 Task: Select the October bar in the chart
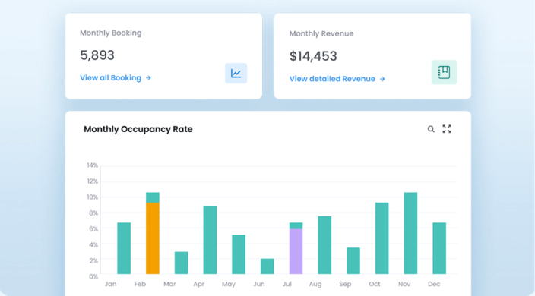point(381,238)
